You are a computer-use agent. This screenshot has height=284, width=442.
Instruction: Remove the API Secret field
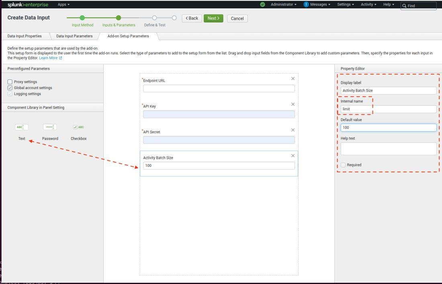[x=293, y=130]
